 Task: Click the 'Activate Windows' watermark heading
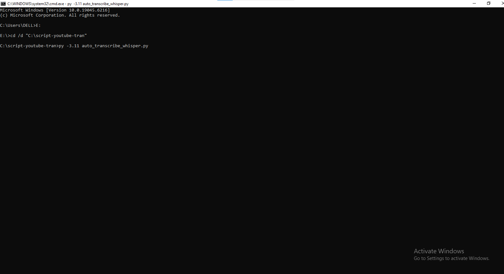(439, 251)
